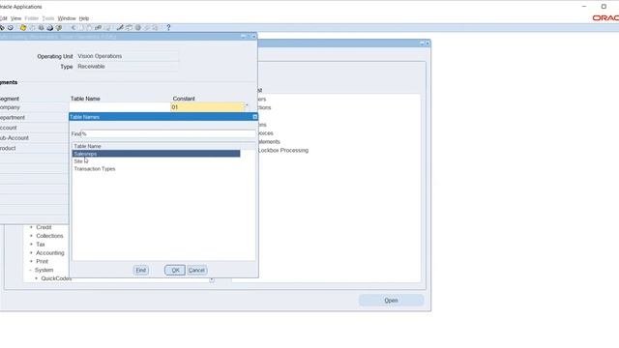Open the View menu
Screen dimensions: 619x348
click(x=15, y=18)
